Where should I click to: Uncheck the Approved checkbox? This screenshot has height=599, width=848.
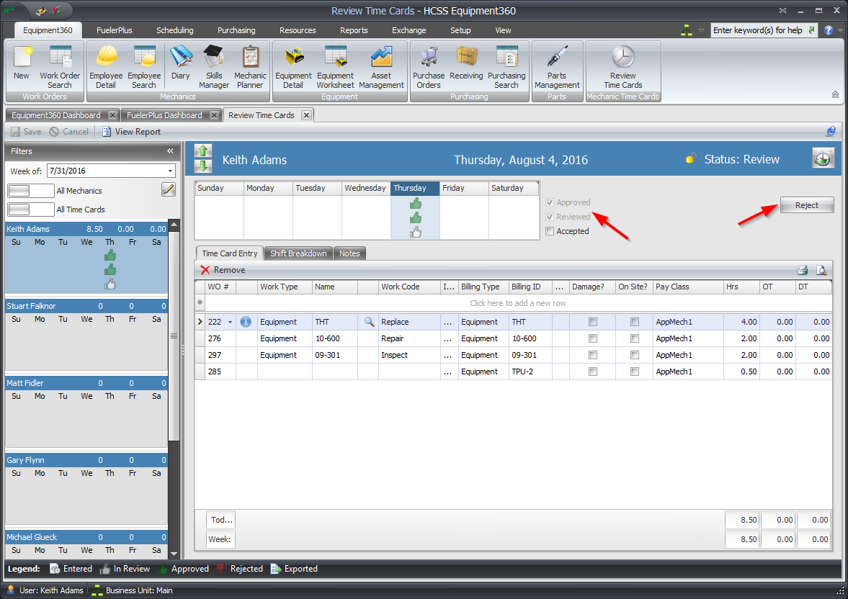(550, 202)
